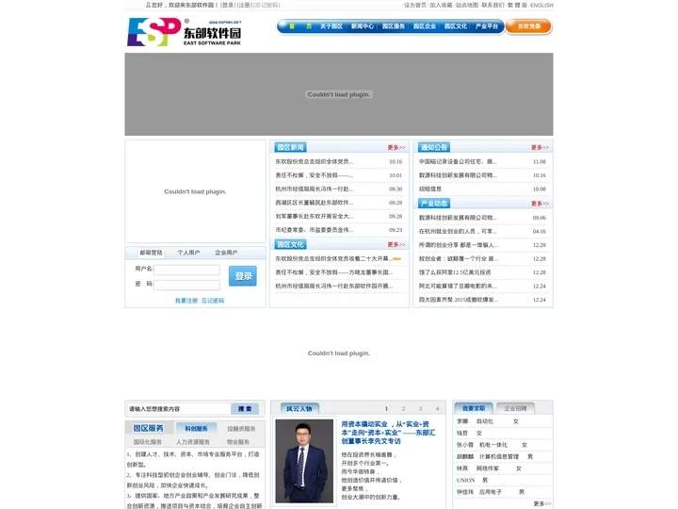
Task: Select the 投融资服务 service tab
Action: [241, 429]
